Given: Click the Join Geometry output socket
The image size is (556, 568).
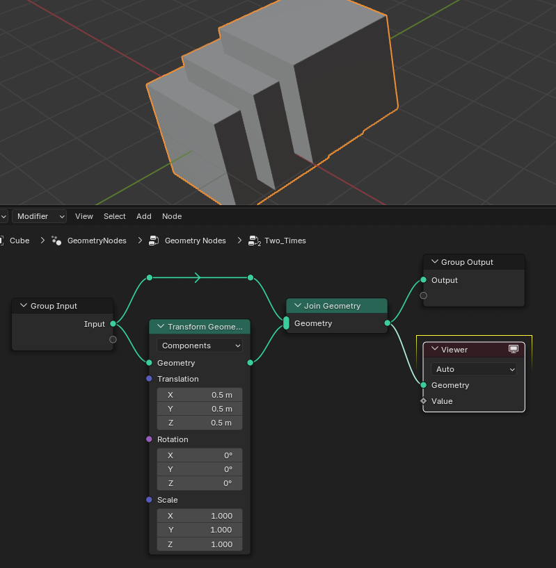Looking at the screenshot, I should point(388,323).
